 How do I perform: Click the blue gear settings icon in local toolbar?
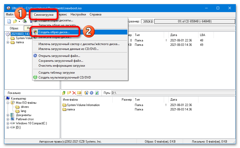click(x=92, y=93)
